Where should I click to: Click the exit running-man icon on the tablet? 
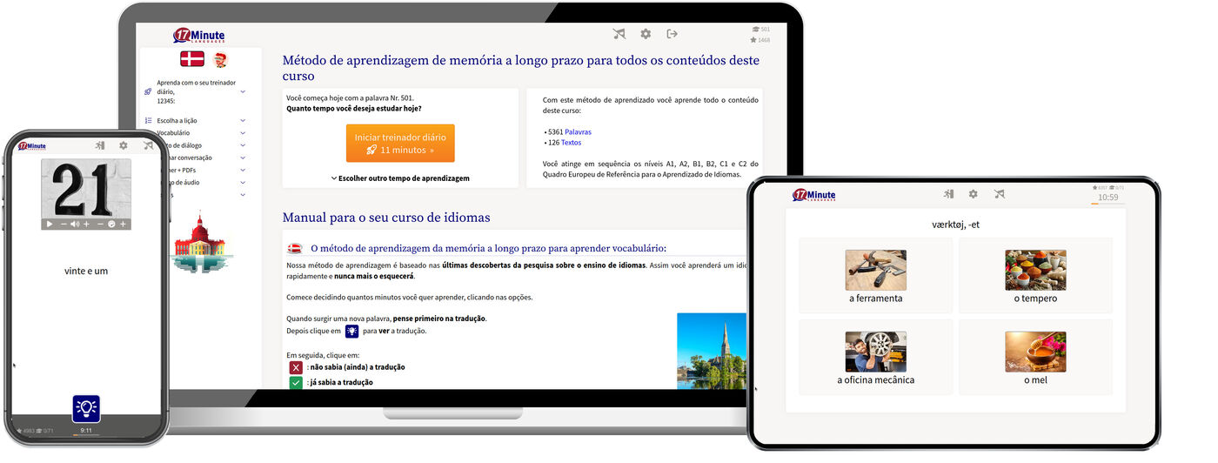(949, 194)
